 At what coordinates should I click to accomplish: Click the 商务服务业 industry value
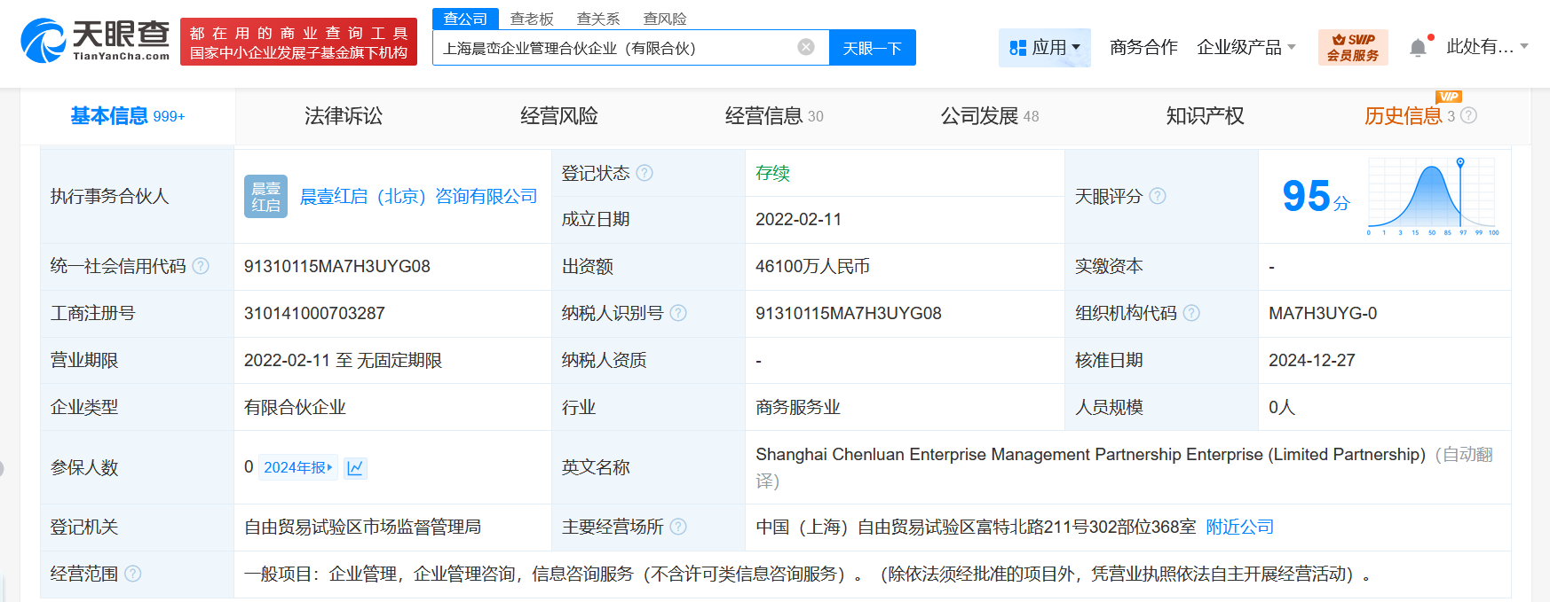(x=798, y=407)
